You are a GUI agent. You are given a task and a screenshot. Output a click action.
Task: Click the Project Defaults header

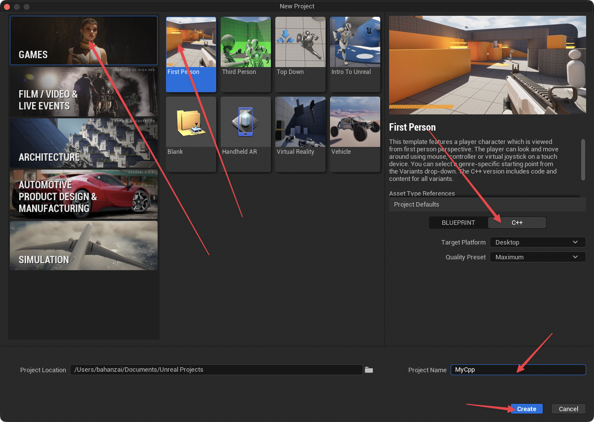(x=488, y=204)
